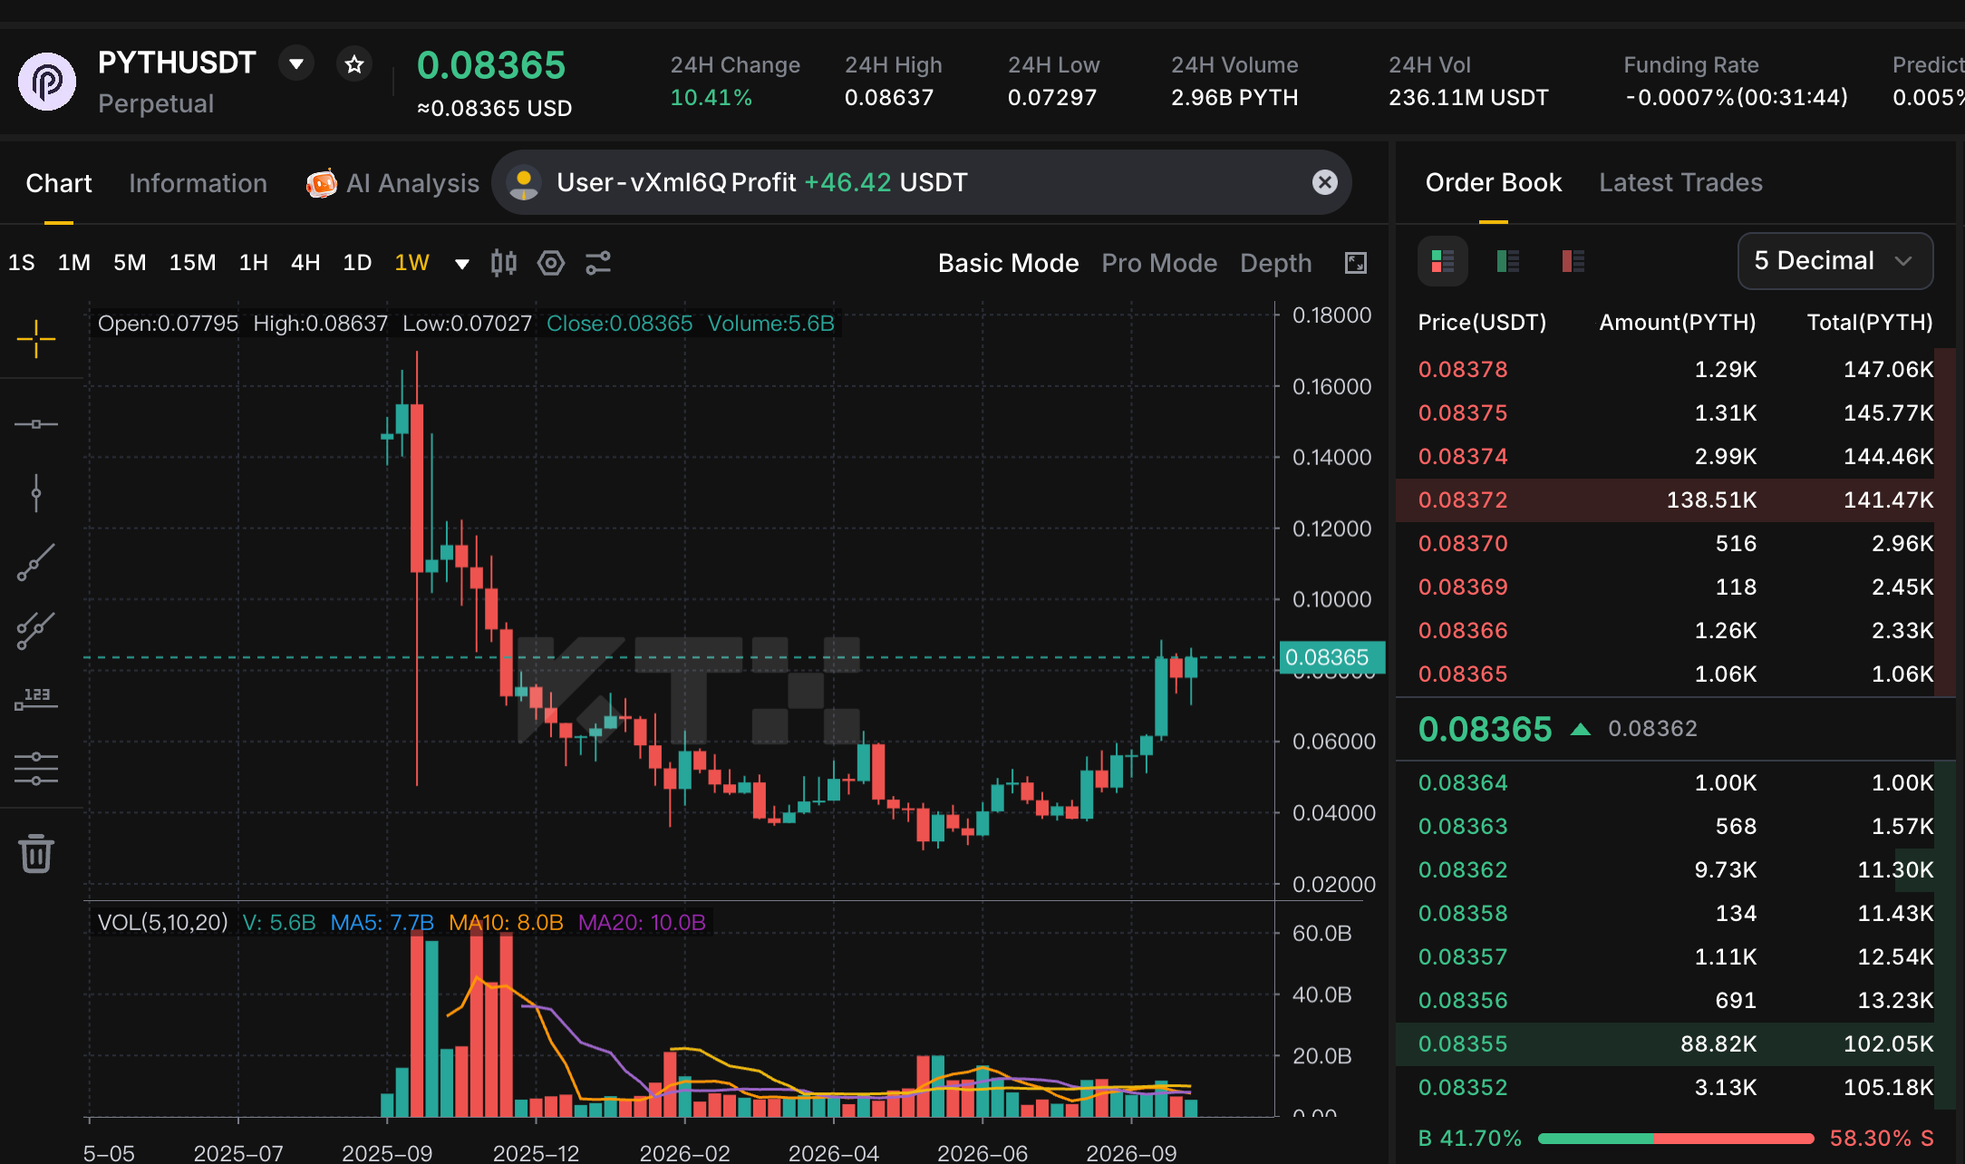This screenshot has height=1164, width=1965.
Task: Open the Information tab
Action: [x=198, y=183]
